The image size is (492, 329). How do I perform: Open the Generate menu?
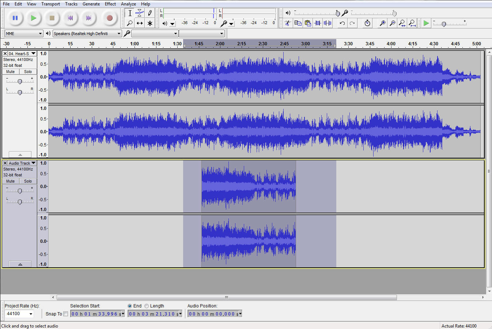point(91,4)
